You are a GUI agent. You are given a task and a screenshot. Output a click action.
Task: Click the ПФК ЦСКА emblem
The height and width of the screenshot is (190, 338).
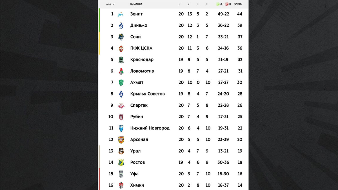pyautogui.click(x=121, y=48)
